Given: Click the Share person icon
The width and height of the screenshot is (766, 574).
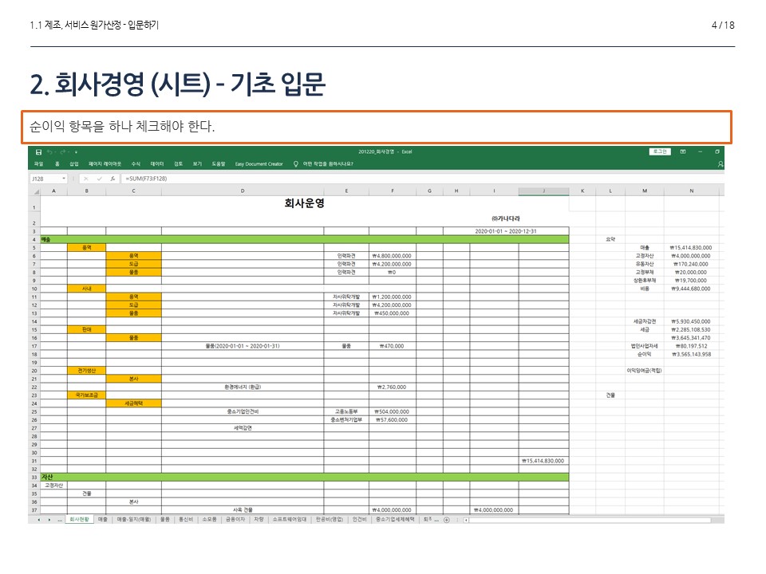Looking at the screenshot, I should coord(720,164).
